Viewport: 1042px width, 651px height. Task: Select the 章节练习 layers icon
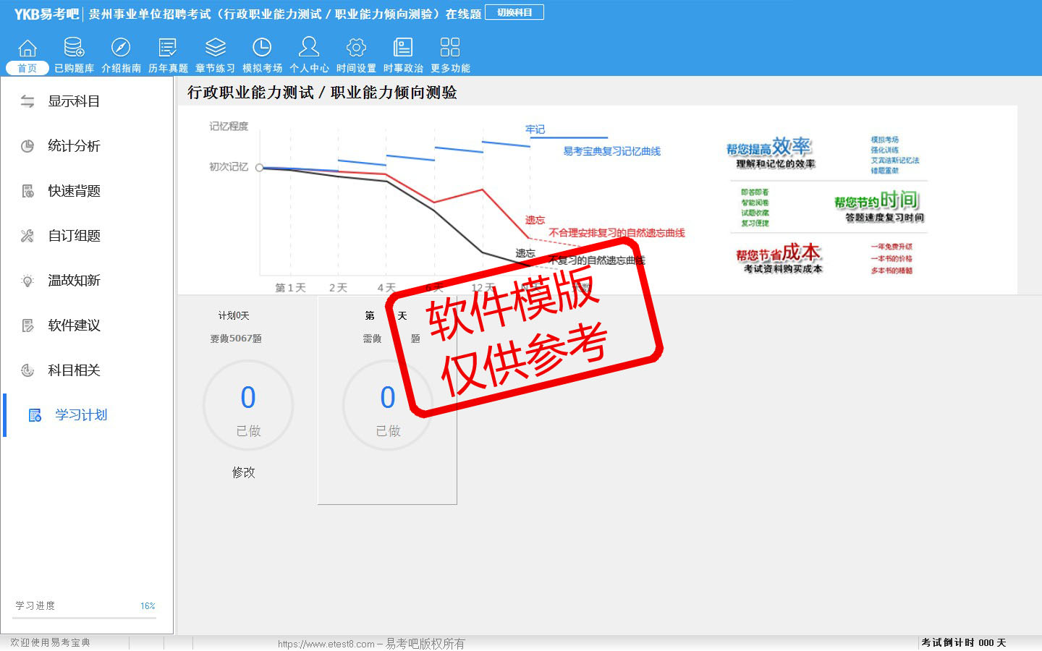coord(215,48)
